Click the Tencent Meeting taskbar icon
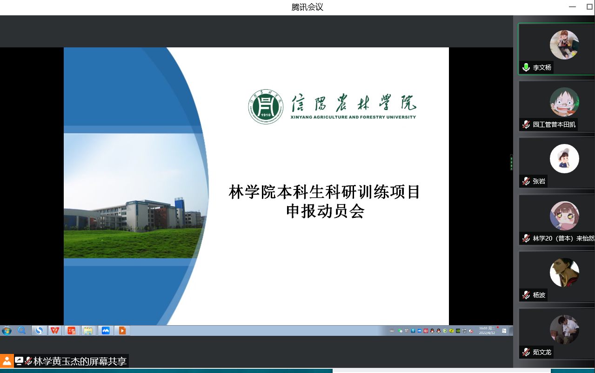The image size is (595, 373). pos(106,330)
